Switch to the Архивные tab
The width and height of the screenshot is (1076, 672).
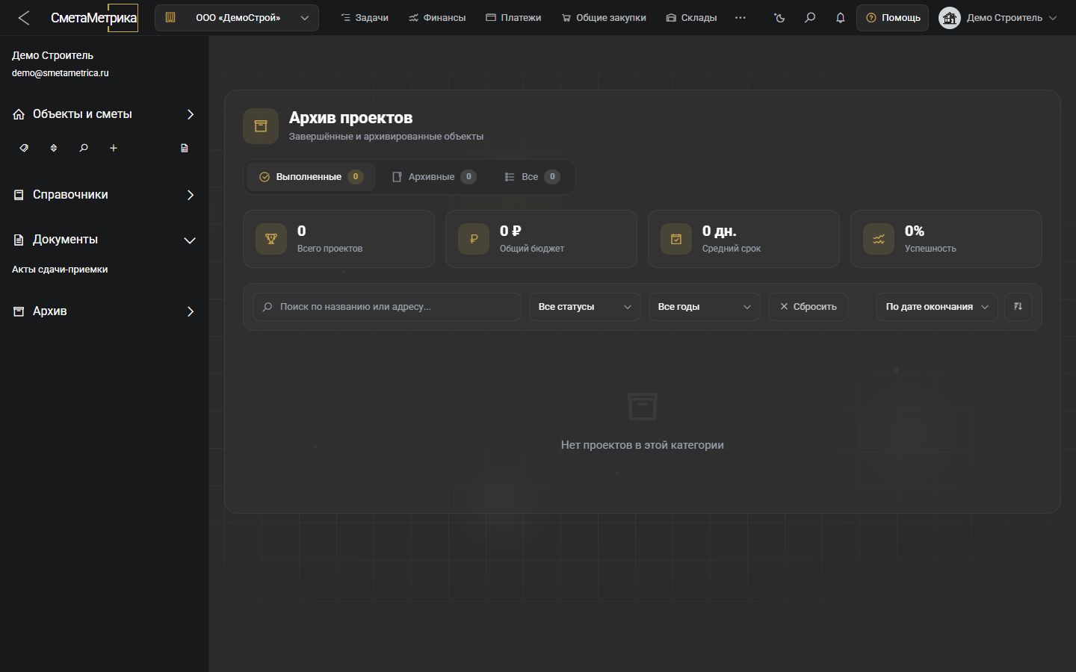[434, 177]
